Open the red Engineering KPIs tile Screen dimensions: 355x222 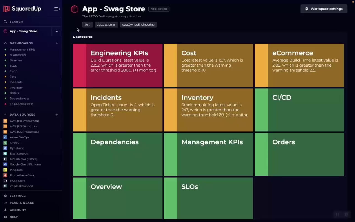point(118,65)
